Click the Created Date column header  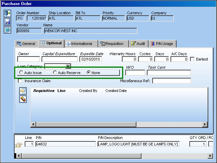coord(116,91)
